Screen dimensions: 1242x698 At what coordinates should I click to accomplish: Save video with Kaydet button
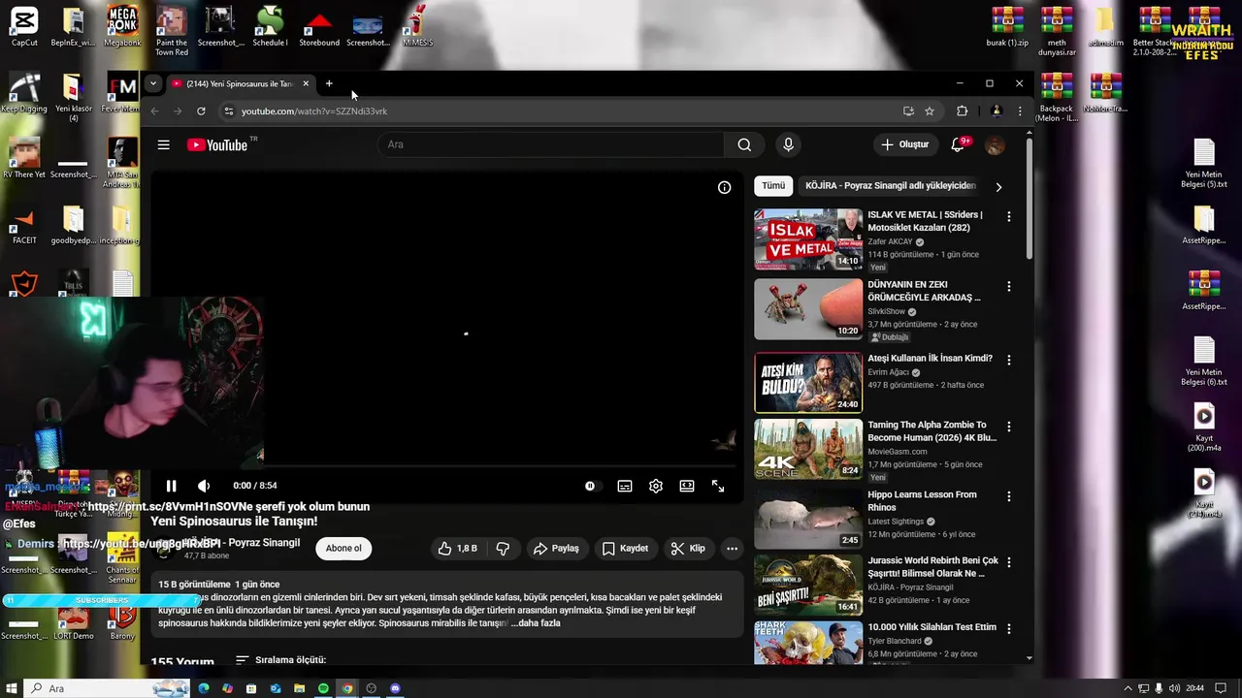pos(625,548)
